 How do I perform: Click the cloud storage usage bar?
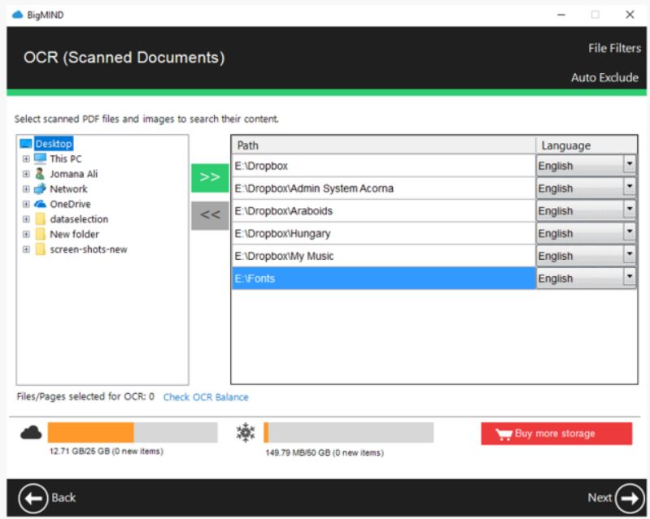click(x=133, y=432)
